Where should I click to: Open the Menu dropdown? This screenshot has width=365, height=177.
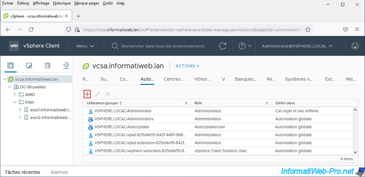85,46
